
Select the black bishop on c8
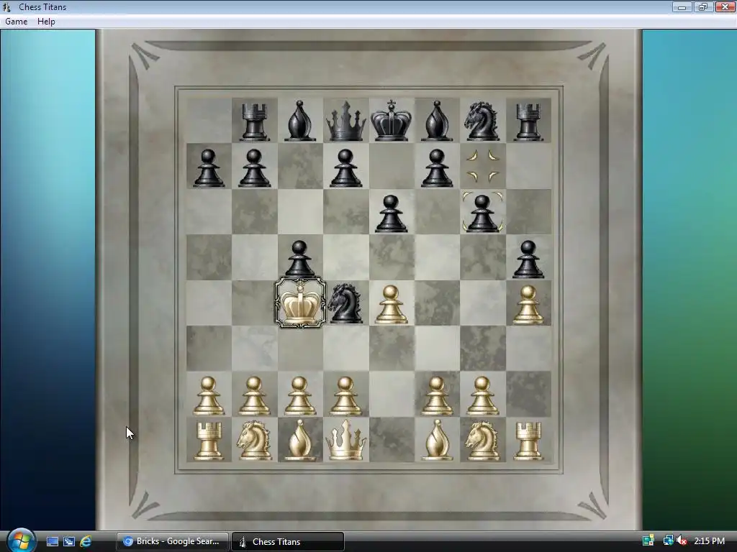(299, 121)
